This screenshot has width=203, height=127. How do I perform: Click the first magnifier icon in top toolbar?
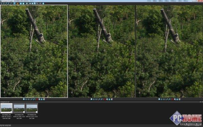pos(6,3)
